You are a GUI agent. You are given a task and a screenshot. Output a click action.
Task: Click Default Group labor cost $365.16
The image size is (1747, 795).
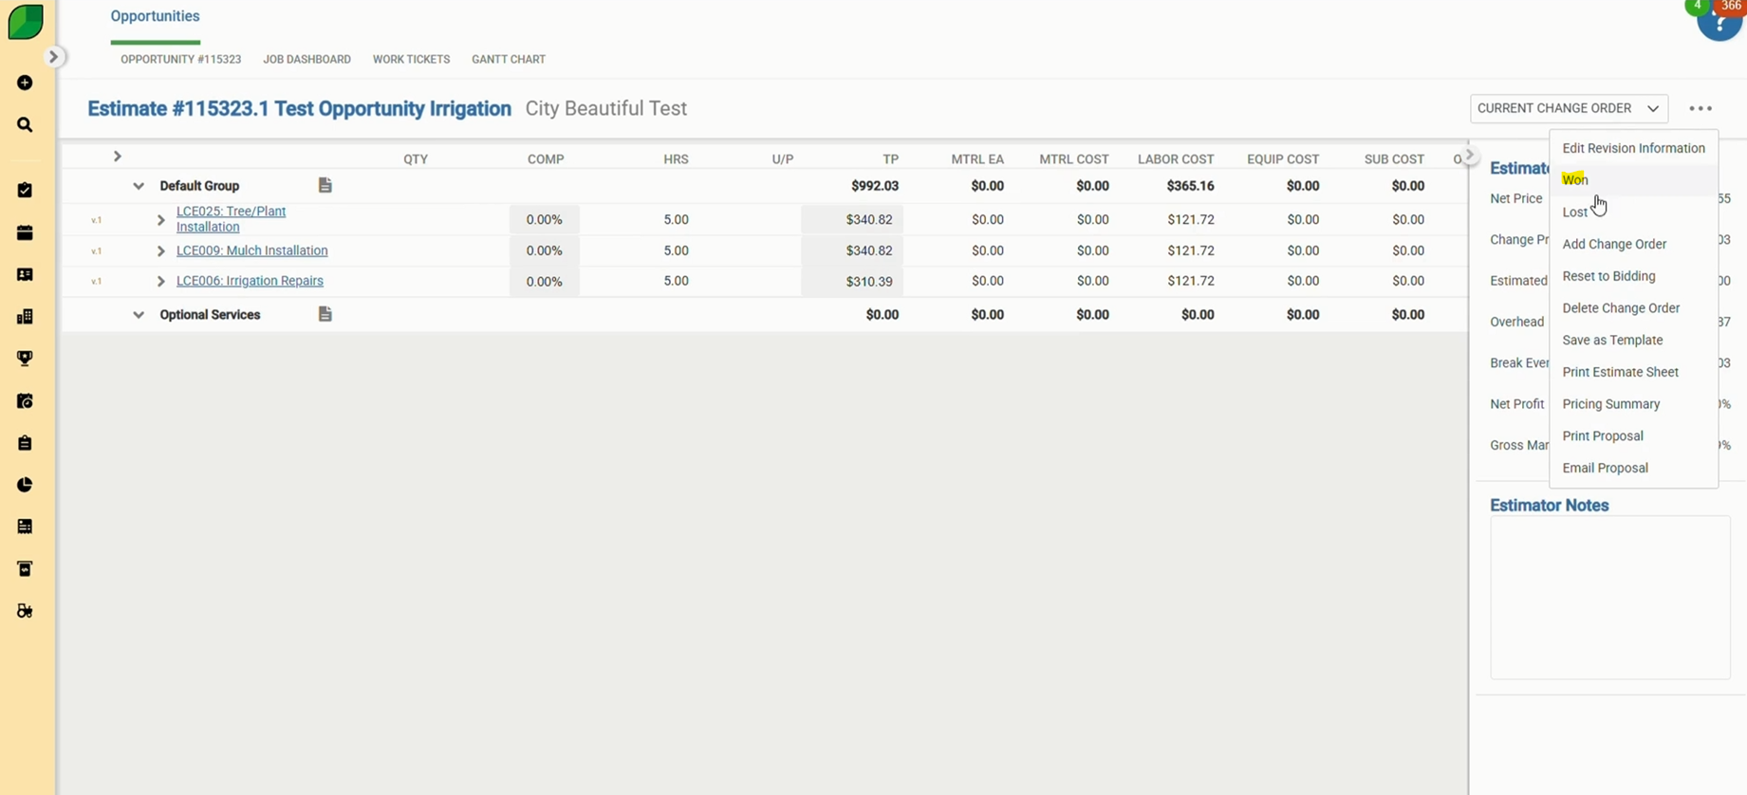click(1190, 186)
